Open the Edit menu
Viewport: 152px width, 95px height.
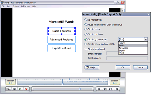pyautogui.click(x=9, y=6)
